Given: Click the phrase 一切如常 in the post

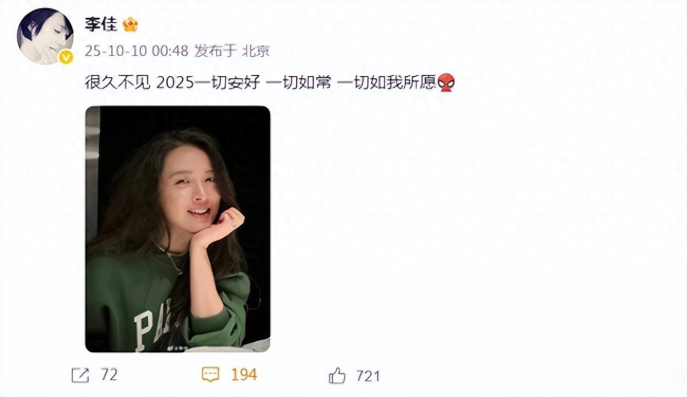Looking at the screenshot, I should click(x=299, y=83).
